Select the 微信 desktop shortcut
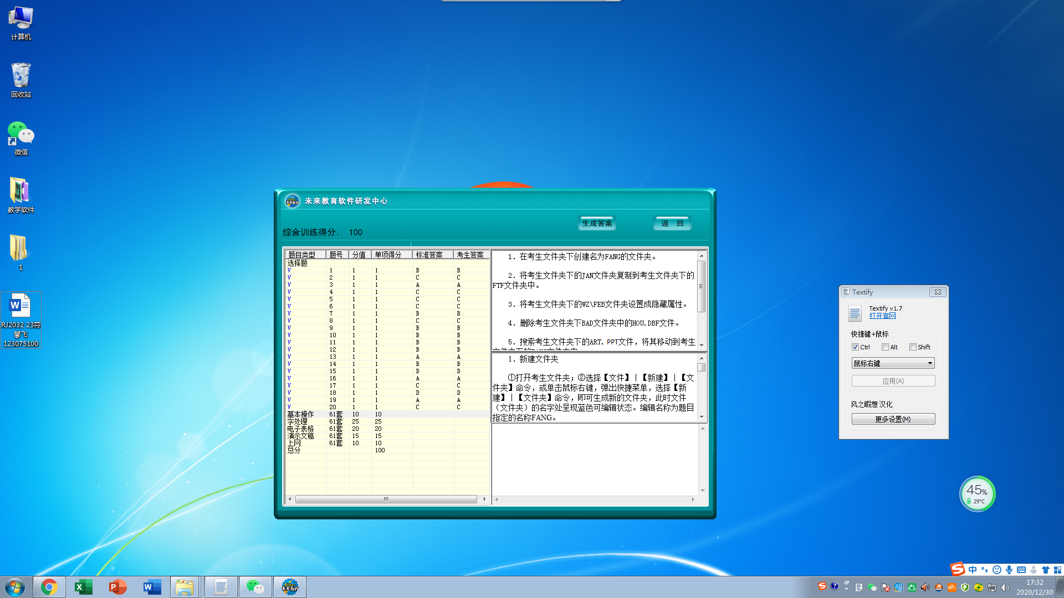This screenshot has height=598, width=1064. click(x=21, y=138)
